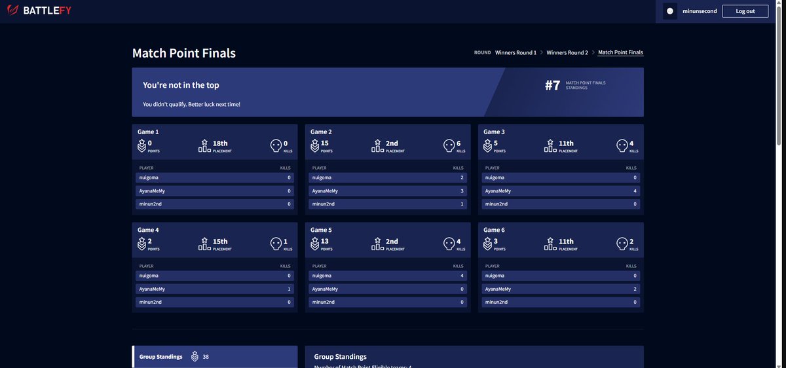Click the Game 1 placement podium icon

(204, 145)
